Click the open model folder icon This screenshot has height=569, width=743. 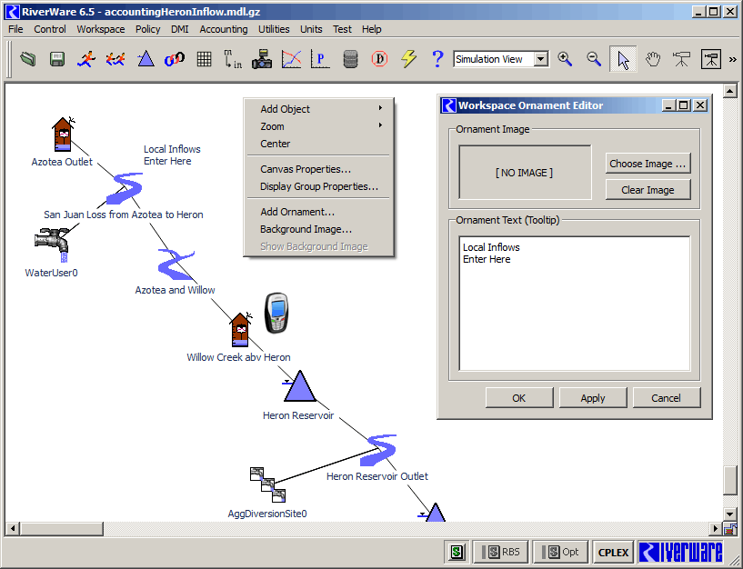[x=28, y=59]
